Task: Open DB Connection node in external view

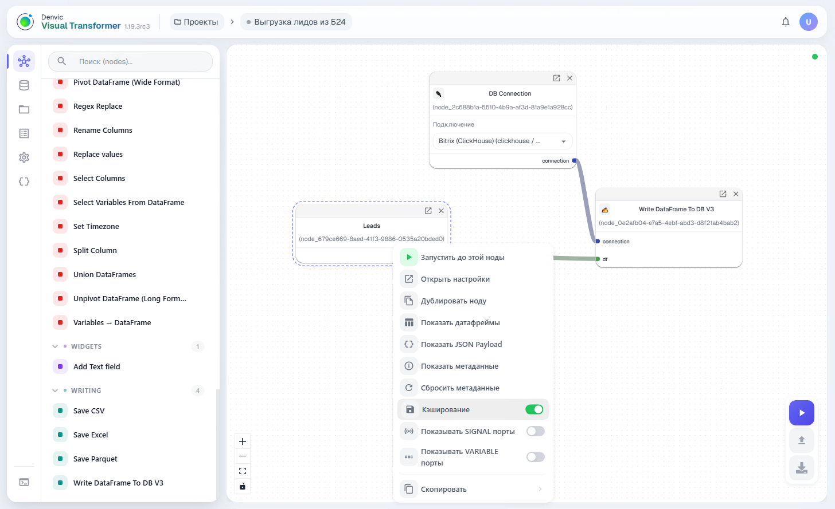Action: tap(556, 78)
